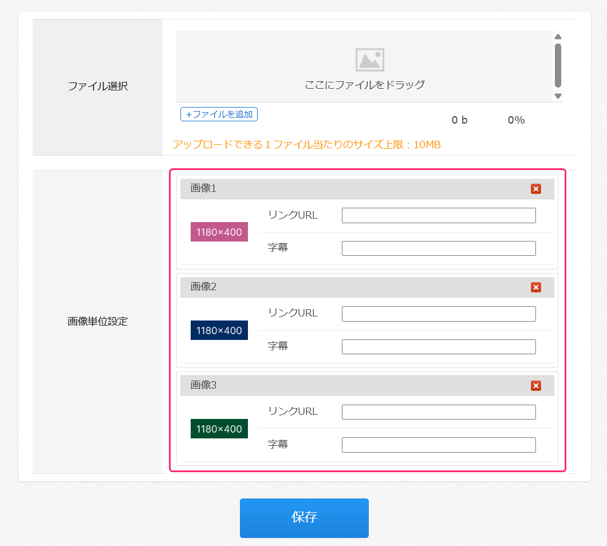Remove 画像2 using its red X icon

coord(536,287)
